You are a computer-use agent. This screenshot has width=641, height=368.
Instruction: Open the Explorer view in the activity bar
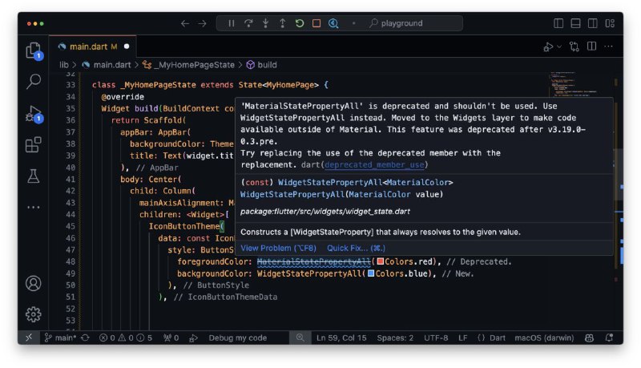[33, 51]
